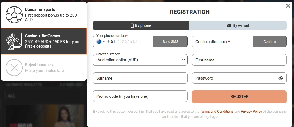
Task: Click the envelope icon on e-mail tab
Action: 229,25
